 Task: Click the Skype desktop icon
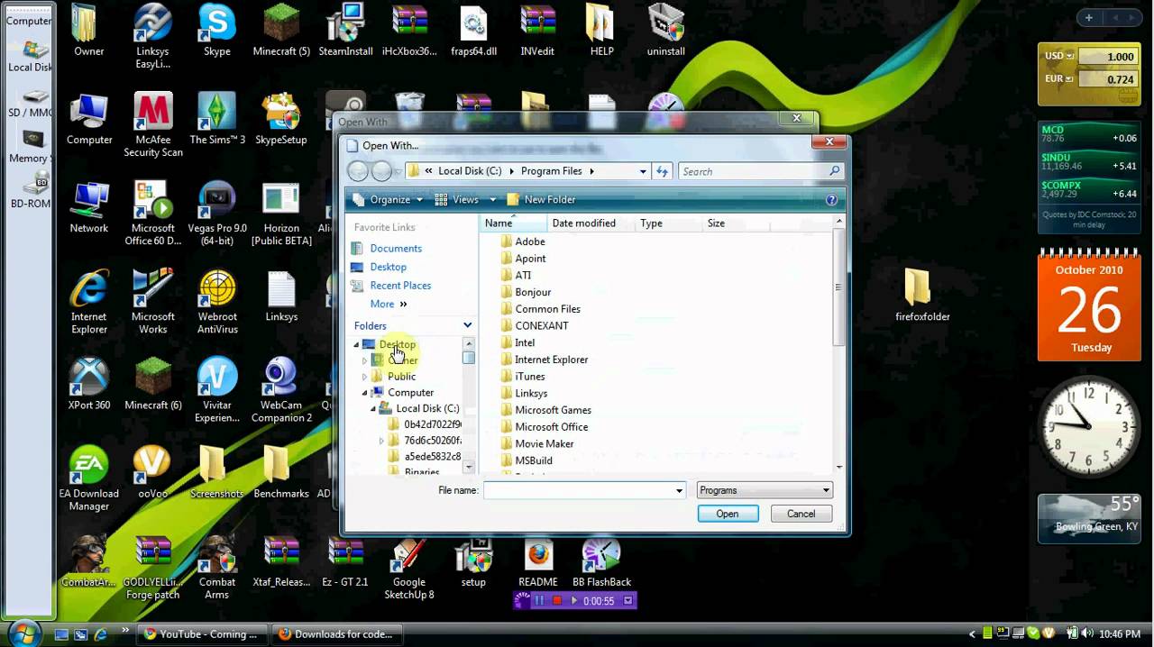coord(217,31)
